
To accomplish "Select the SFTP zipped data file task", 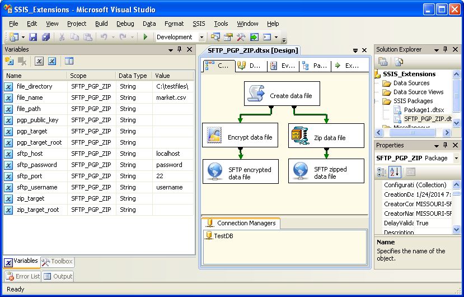I will (x=326, y=171).
